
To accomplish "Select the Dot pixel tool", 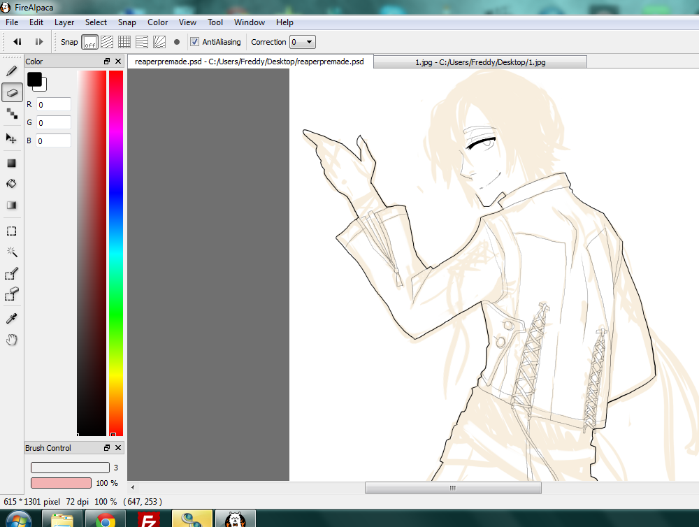I will (x=12, y=114).
